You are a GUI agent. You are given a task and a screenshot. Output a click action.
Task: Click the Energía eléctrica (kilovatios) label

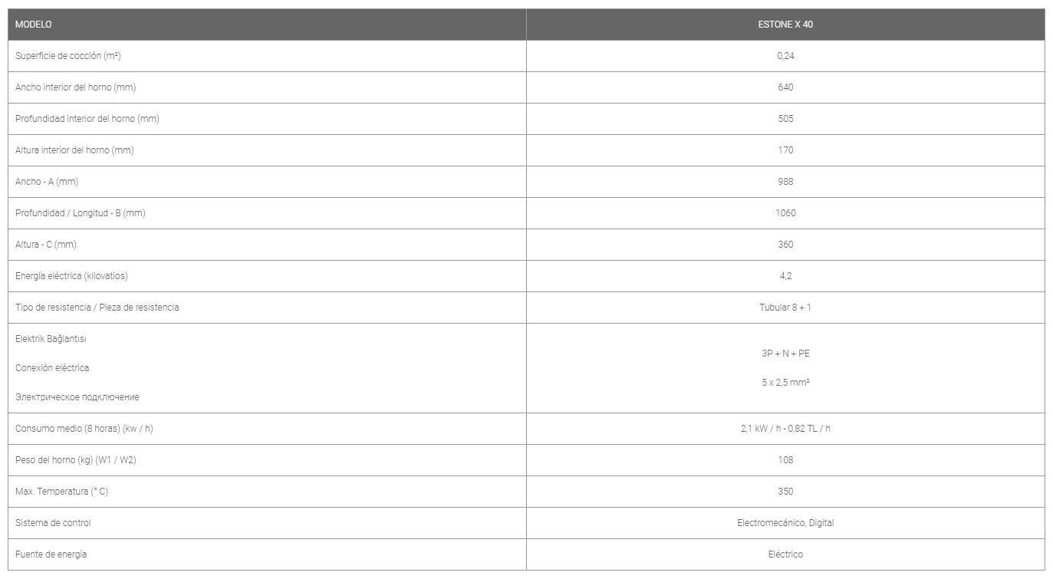click(x=77, y=276)
